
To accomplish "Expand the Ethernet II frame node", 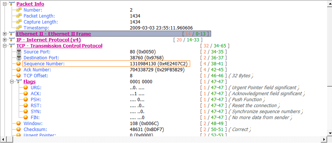I will [x=5, y=34].
